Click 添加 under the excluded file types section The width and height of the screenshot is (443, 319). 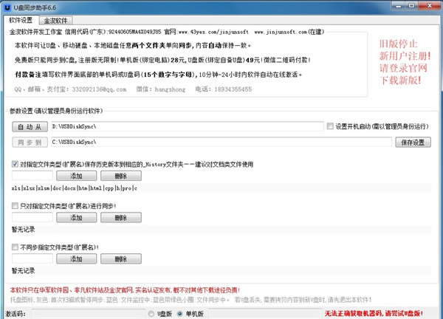tap(75, 259)
